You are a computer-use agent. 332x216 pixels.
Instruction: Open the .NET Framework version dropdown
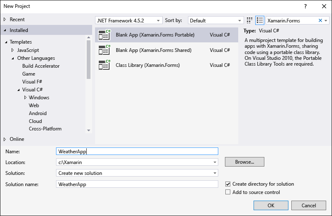[x=129, y=20]
